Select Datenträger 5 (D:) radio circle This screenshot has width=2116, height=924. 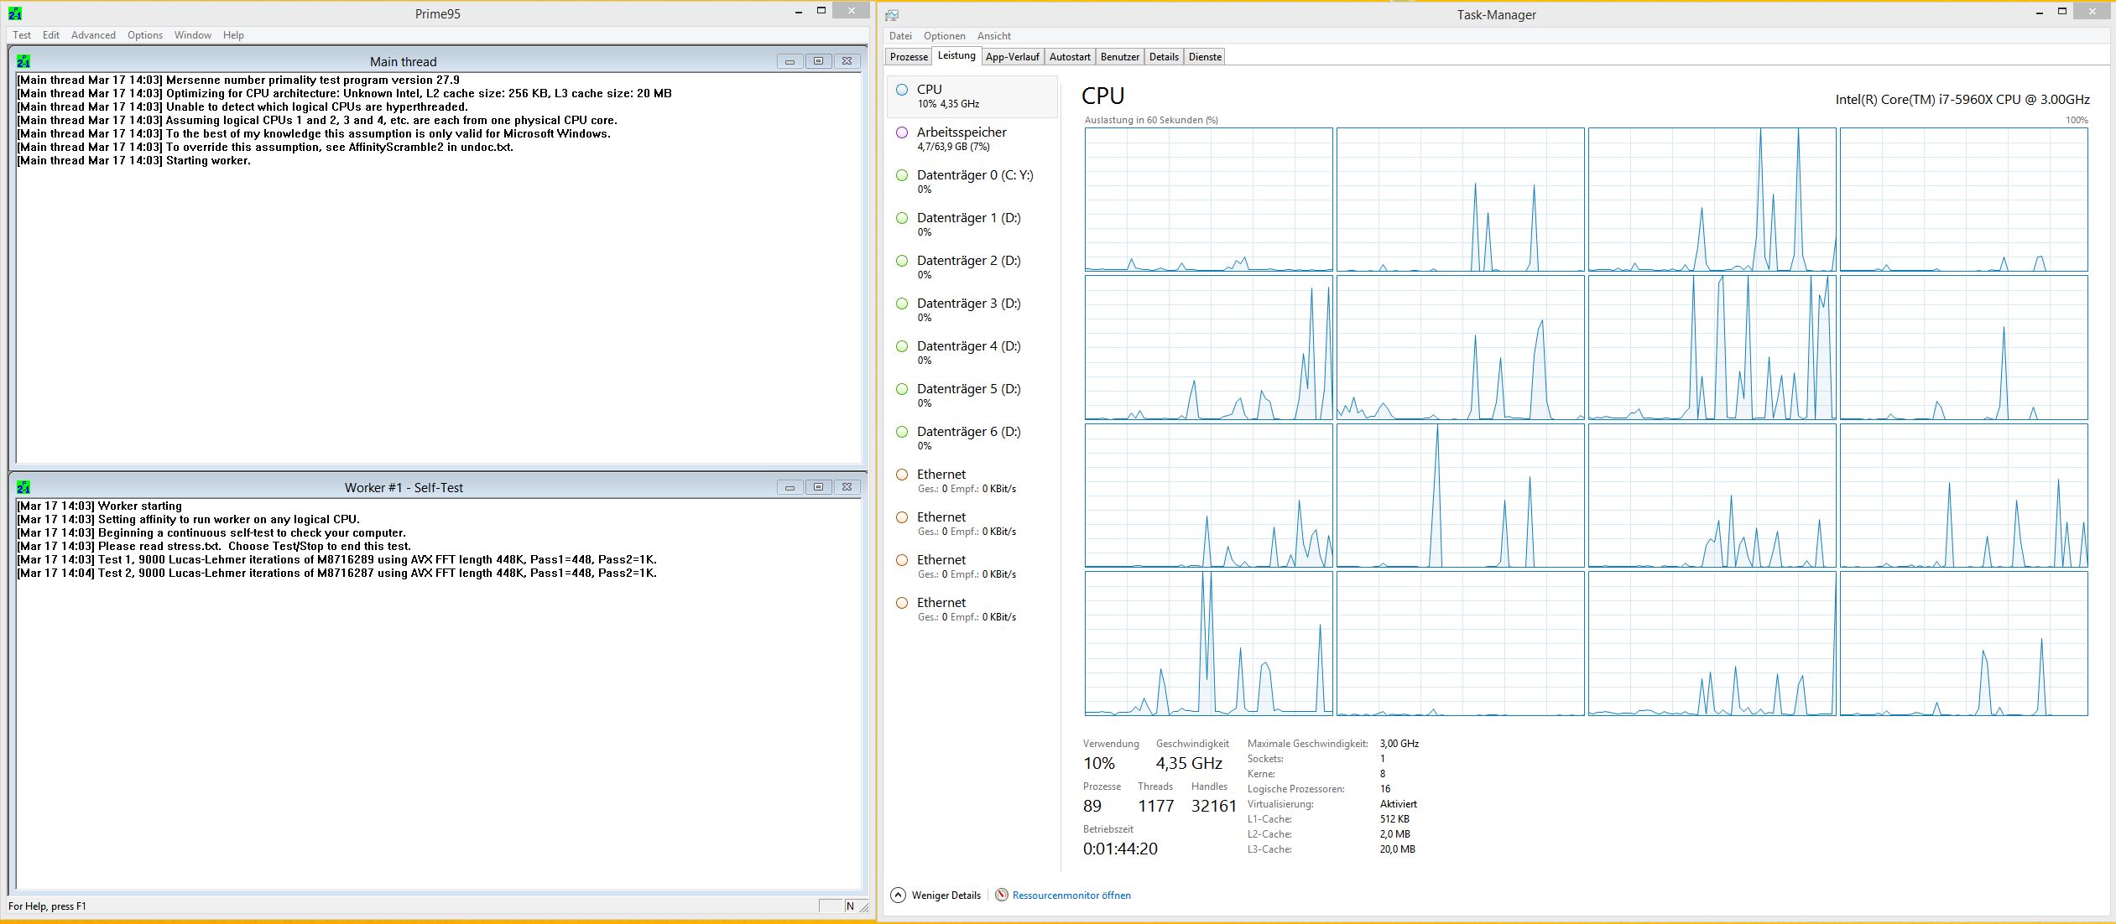click(901, 388)
